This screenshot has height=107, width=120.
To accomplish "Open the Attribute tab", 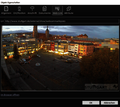I will click(69, 10).
